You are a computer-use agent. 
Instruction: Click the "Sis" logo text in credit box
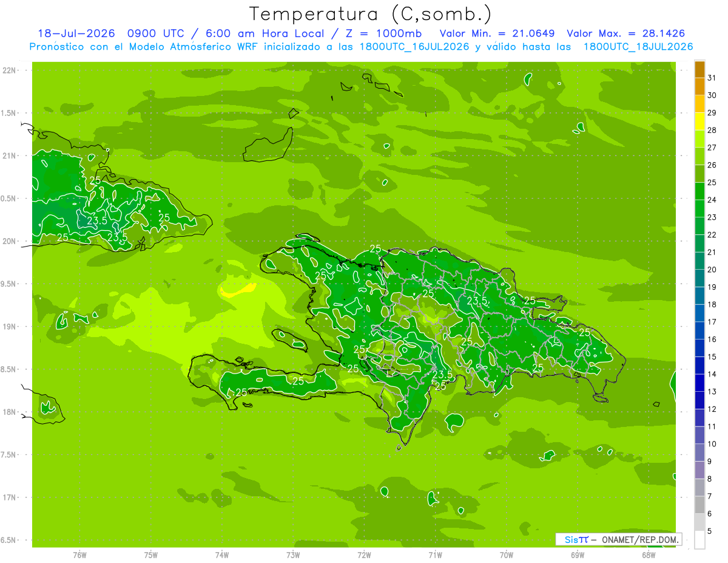571,539
